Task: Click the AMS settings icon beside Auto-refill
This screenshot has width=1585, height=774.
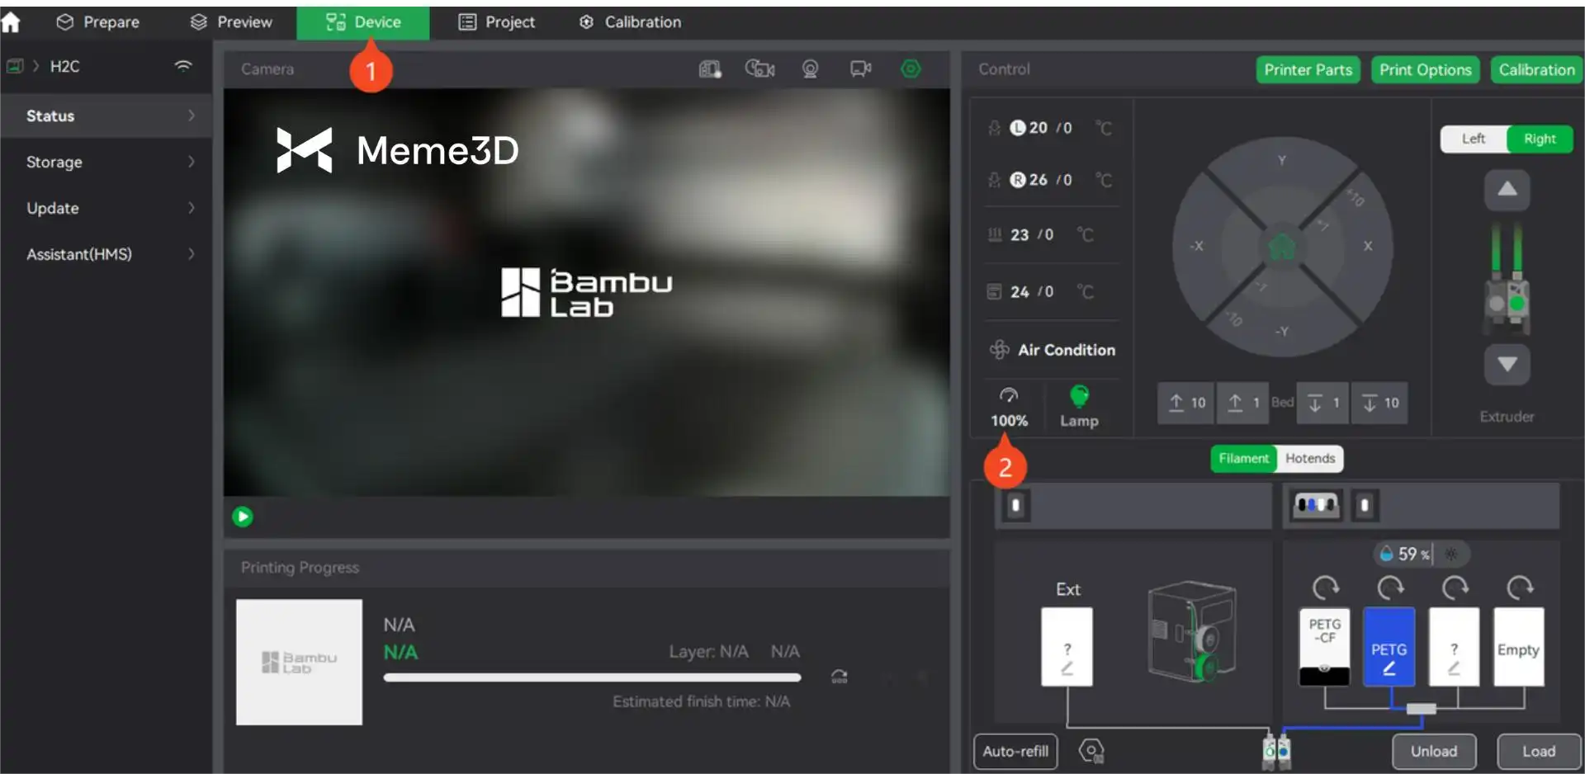Action: click(x=1091, y=751)
